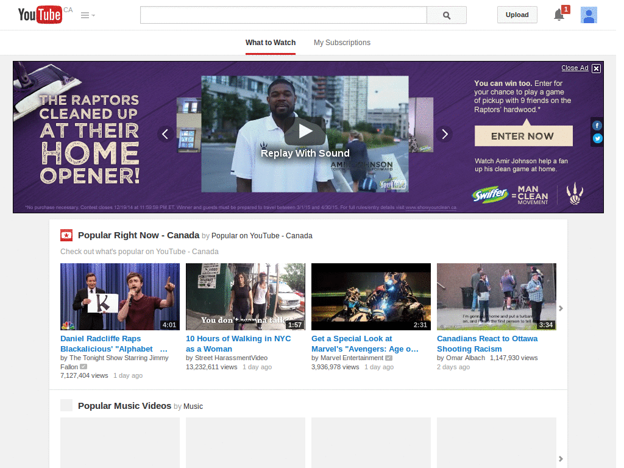Screen dimensions: 624x468
Task: Open the Music channel link
Action: point(193,406)
